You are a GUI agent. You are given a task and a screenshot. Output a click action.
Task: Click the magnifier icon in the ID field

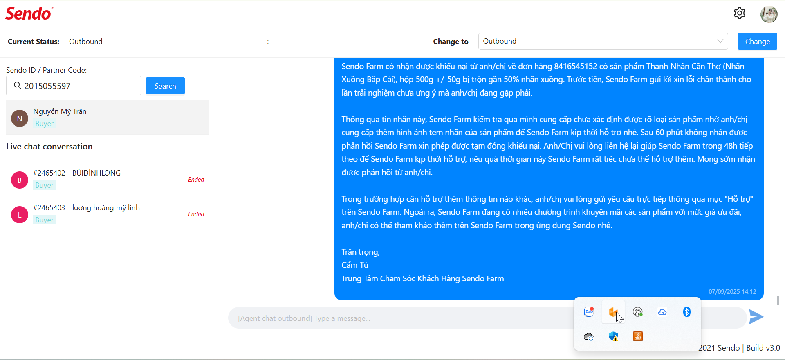point(18,85)
